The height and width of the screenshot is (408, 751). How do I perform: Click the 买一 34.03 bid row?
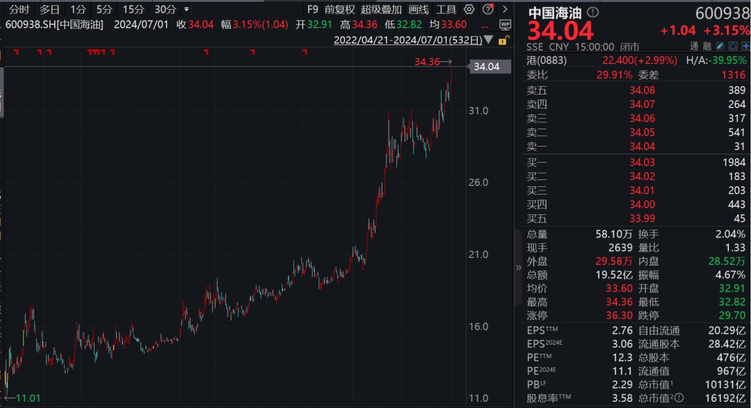tap(636, 163)
